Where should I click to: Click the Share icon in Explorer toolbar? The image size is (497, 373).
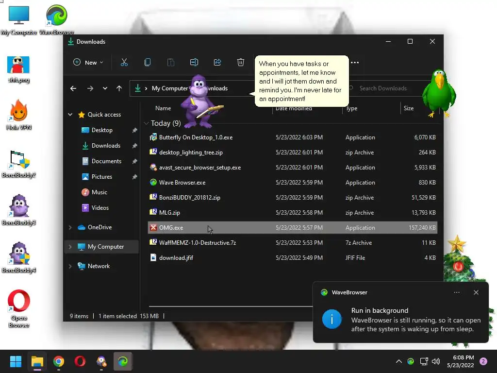pyautogui.click(x=217, y=62)
